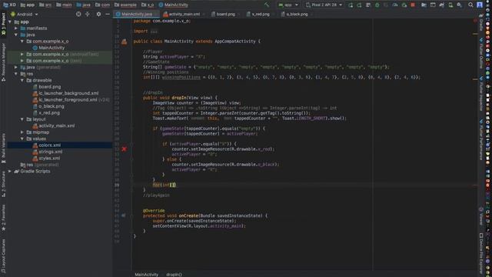This screenshot has height=277, width=492.
Task: Open the Resource Manager side tab
Action: pyautogui.click(x=3, y=62)
